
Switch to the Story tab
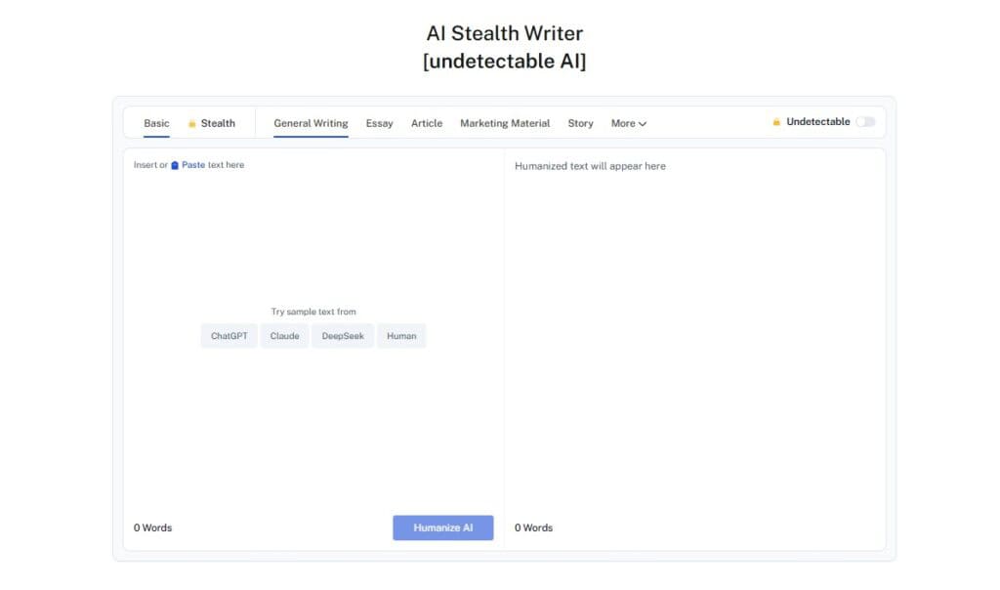(x=580, y=124)
